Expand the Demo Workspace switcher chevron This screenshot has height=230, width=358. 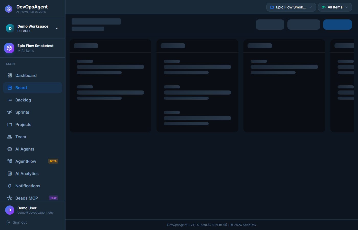[x=57, y=28]
